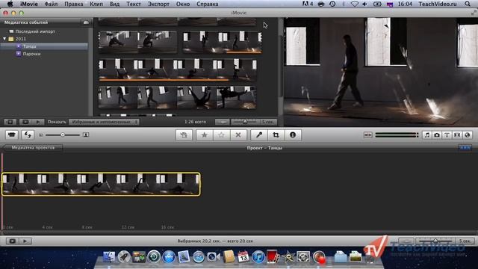Select Последний импорт in event library
Viewport: 478px width, 269px height.
point(35,31)
